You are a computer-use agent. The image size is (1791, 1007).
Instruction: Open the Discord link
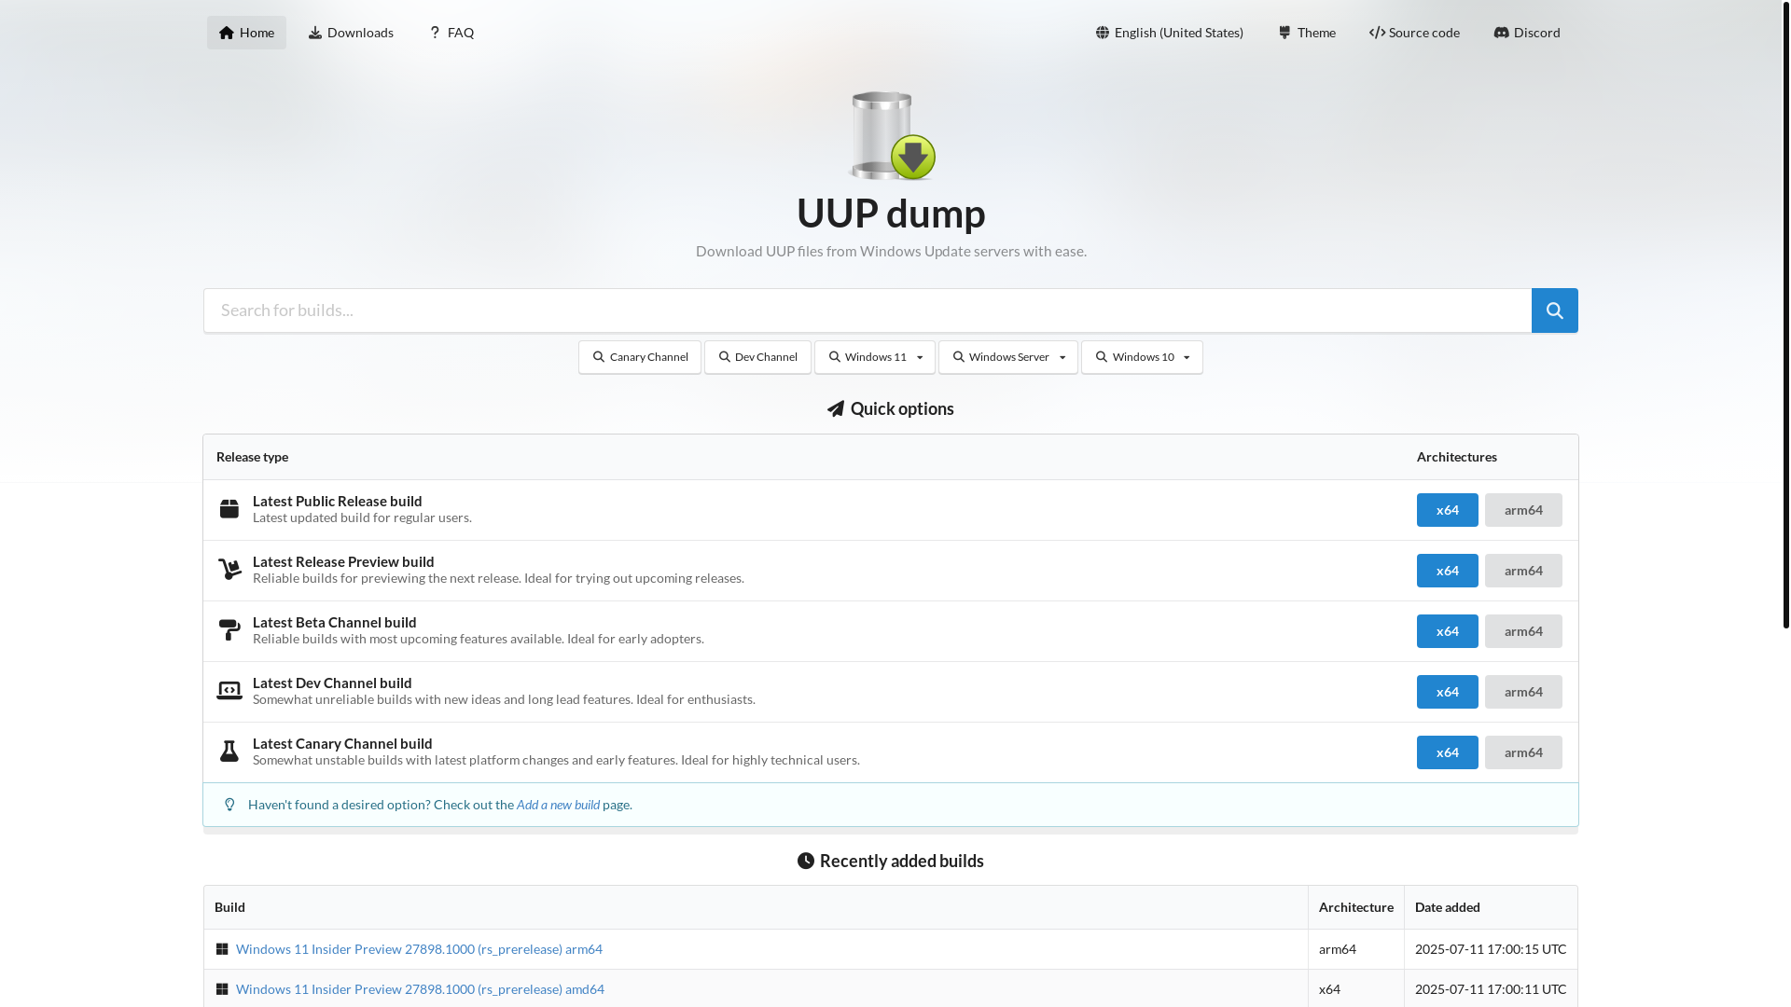coord(1526,33)
